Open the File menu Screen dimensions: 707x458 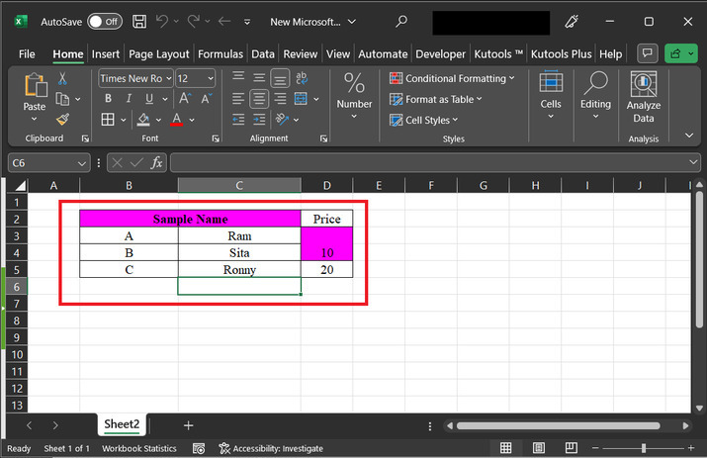coord(27,54)
